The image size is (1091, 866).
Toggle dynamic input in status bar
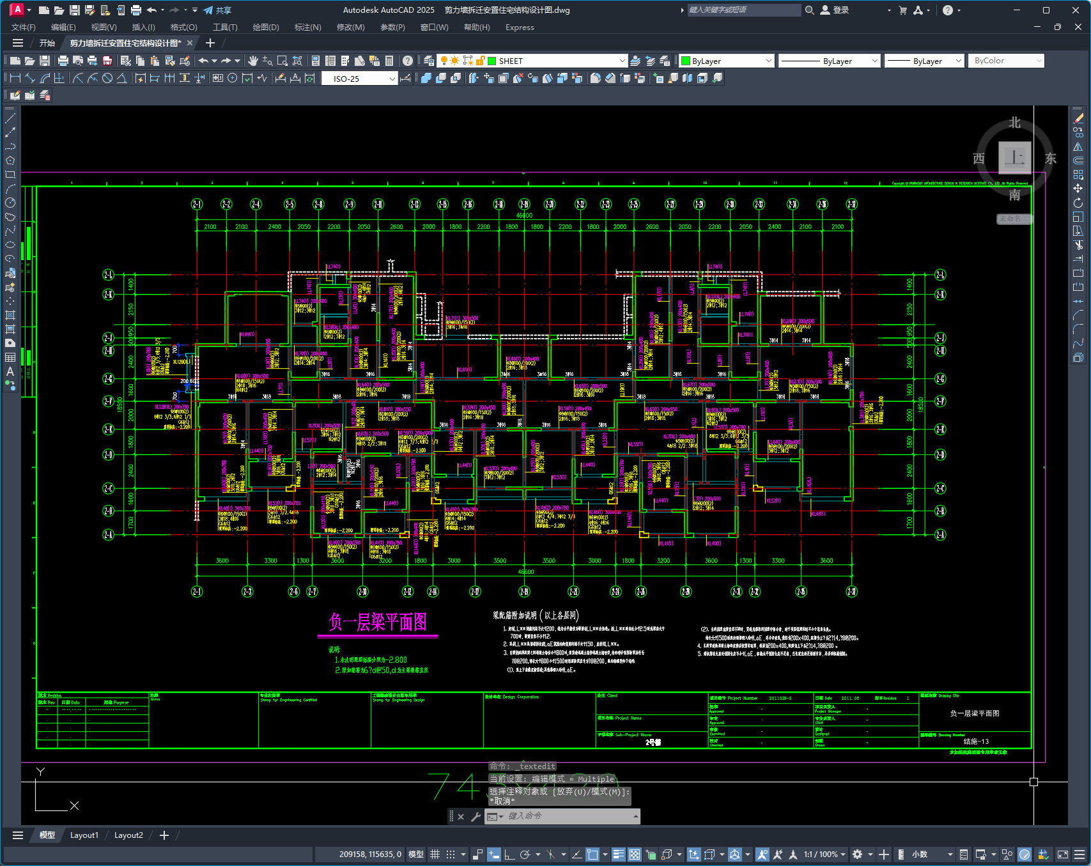click(x=493, y=854)
